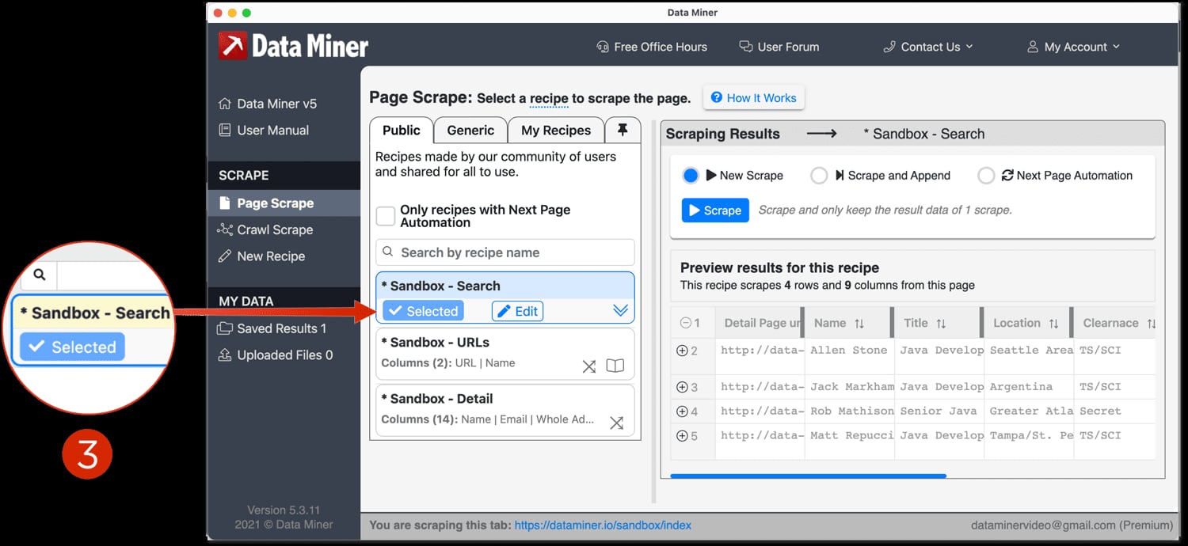
Task: Tick Only recipes with Next Page Automation
Action: (x=386, y=216)
